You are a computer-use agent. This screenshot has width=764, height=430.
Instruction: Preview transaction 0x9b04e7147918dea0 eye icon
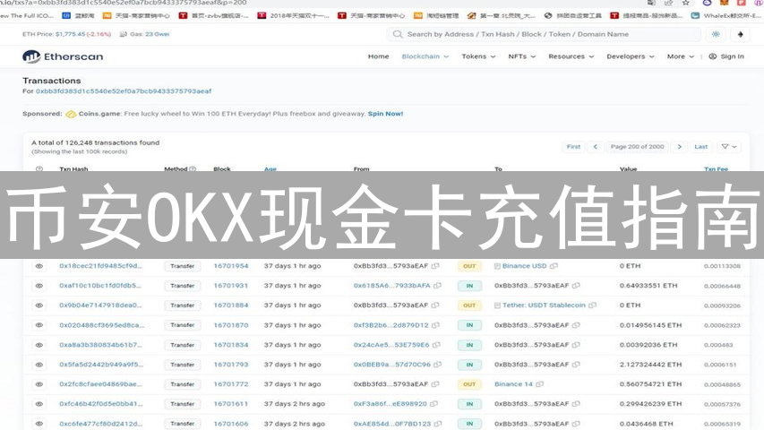pyautogui.click(x=39, y=305)
